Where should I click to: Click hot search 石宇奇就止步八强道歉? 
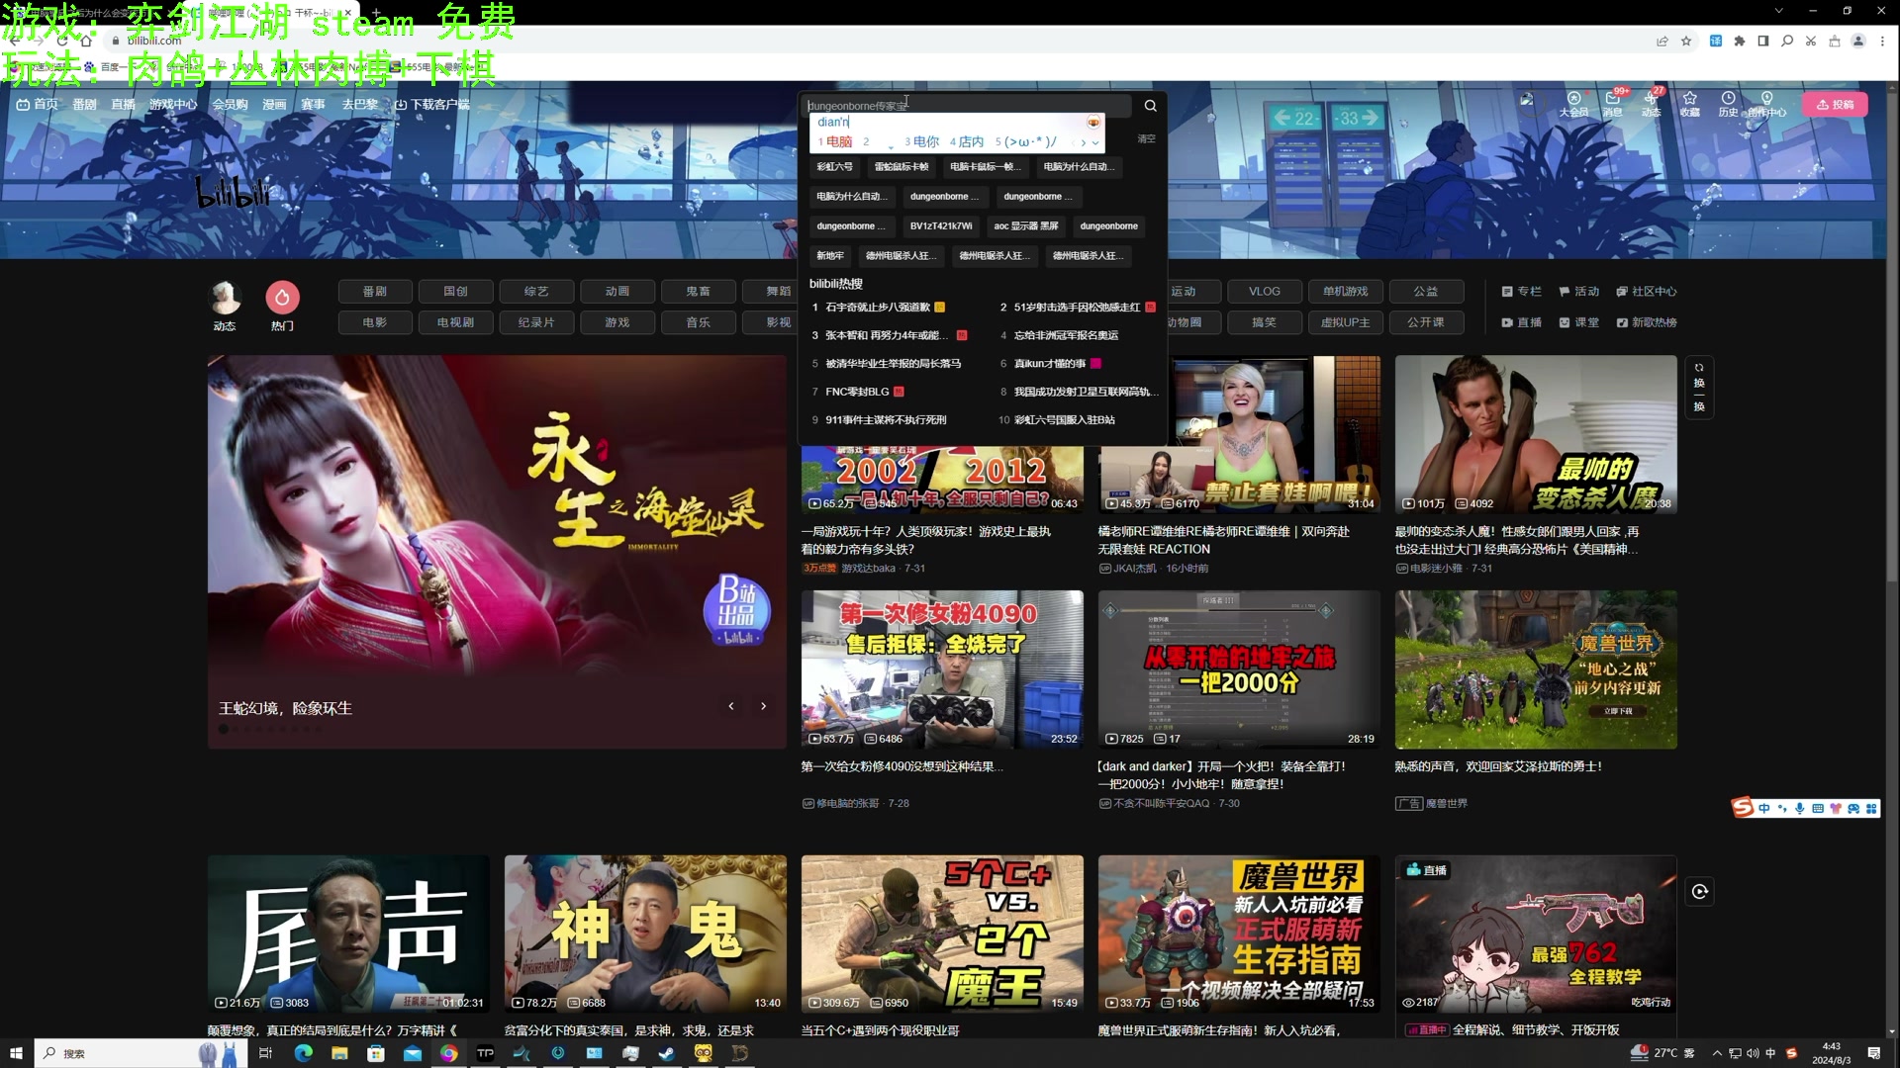coord(878,308)
